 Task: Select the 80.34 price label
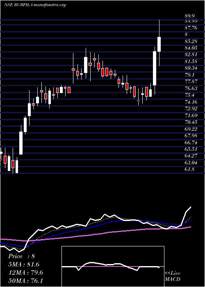pyautogui.click(x=191, y=68)
